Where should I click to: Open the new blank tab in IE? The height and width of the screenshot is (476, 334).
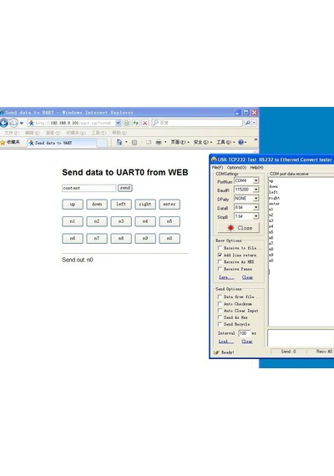pyautogui.click(x=102, y=143)
